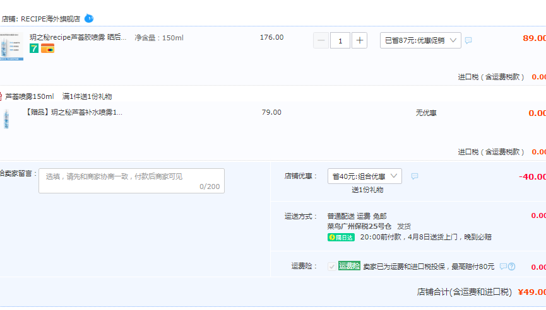Click the orange credit card payment icon
546x310 pixels.
point(47,49)
